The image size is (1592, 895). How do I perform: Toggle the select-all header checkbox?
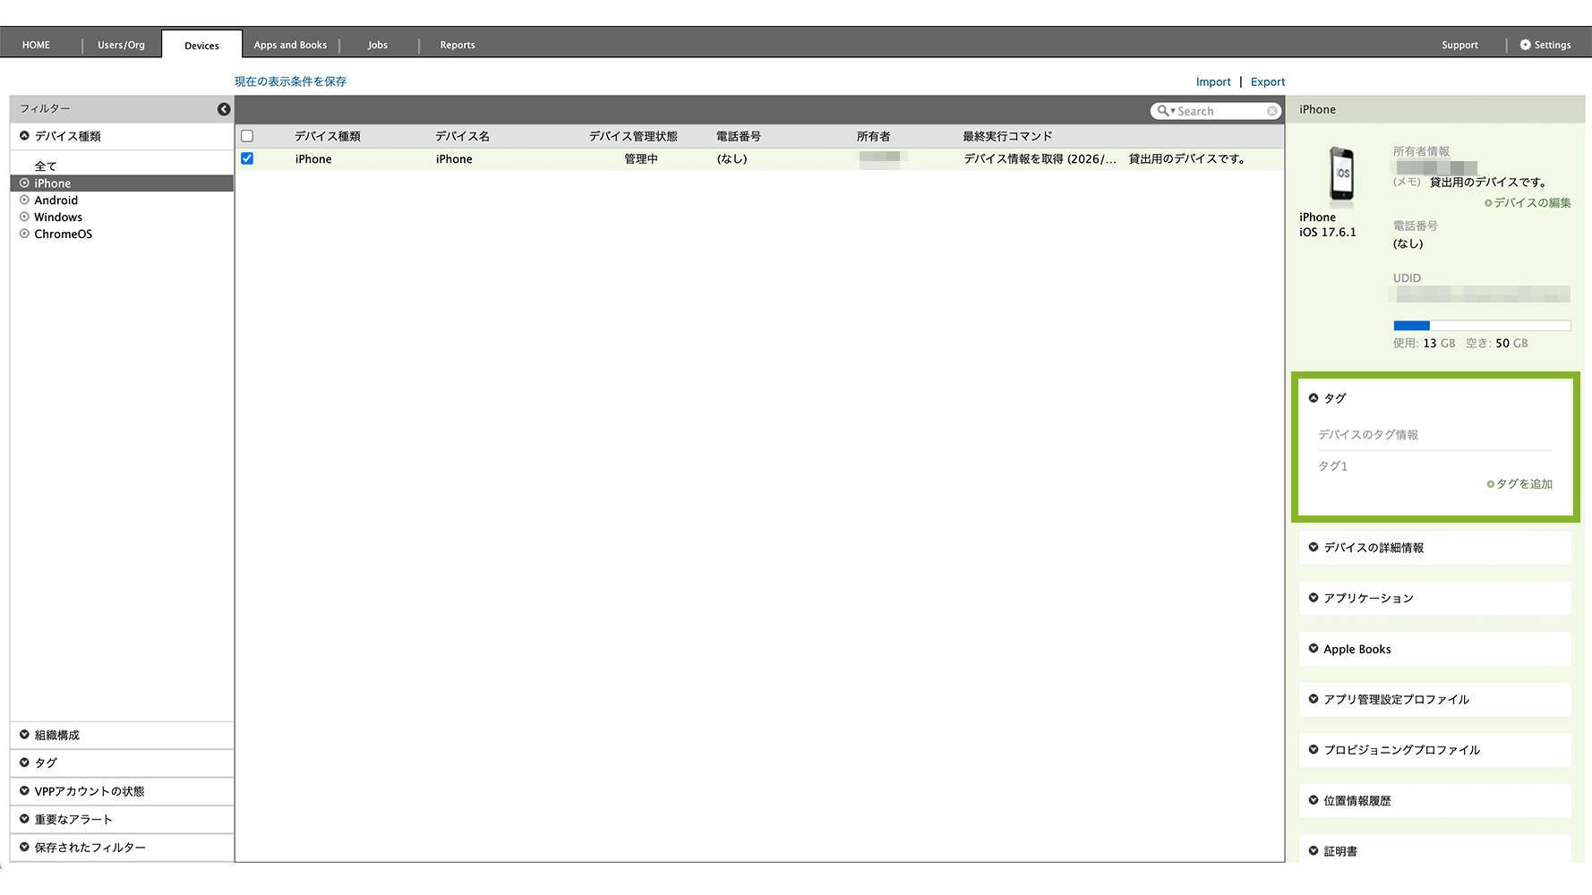coord(247,136)
